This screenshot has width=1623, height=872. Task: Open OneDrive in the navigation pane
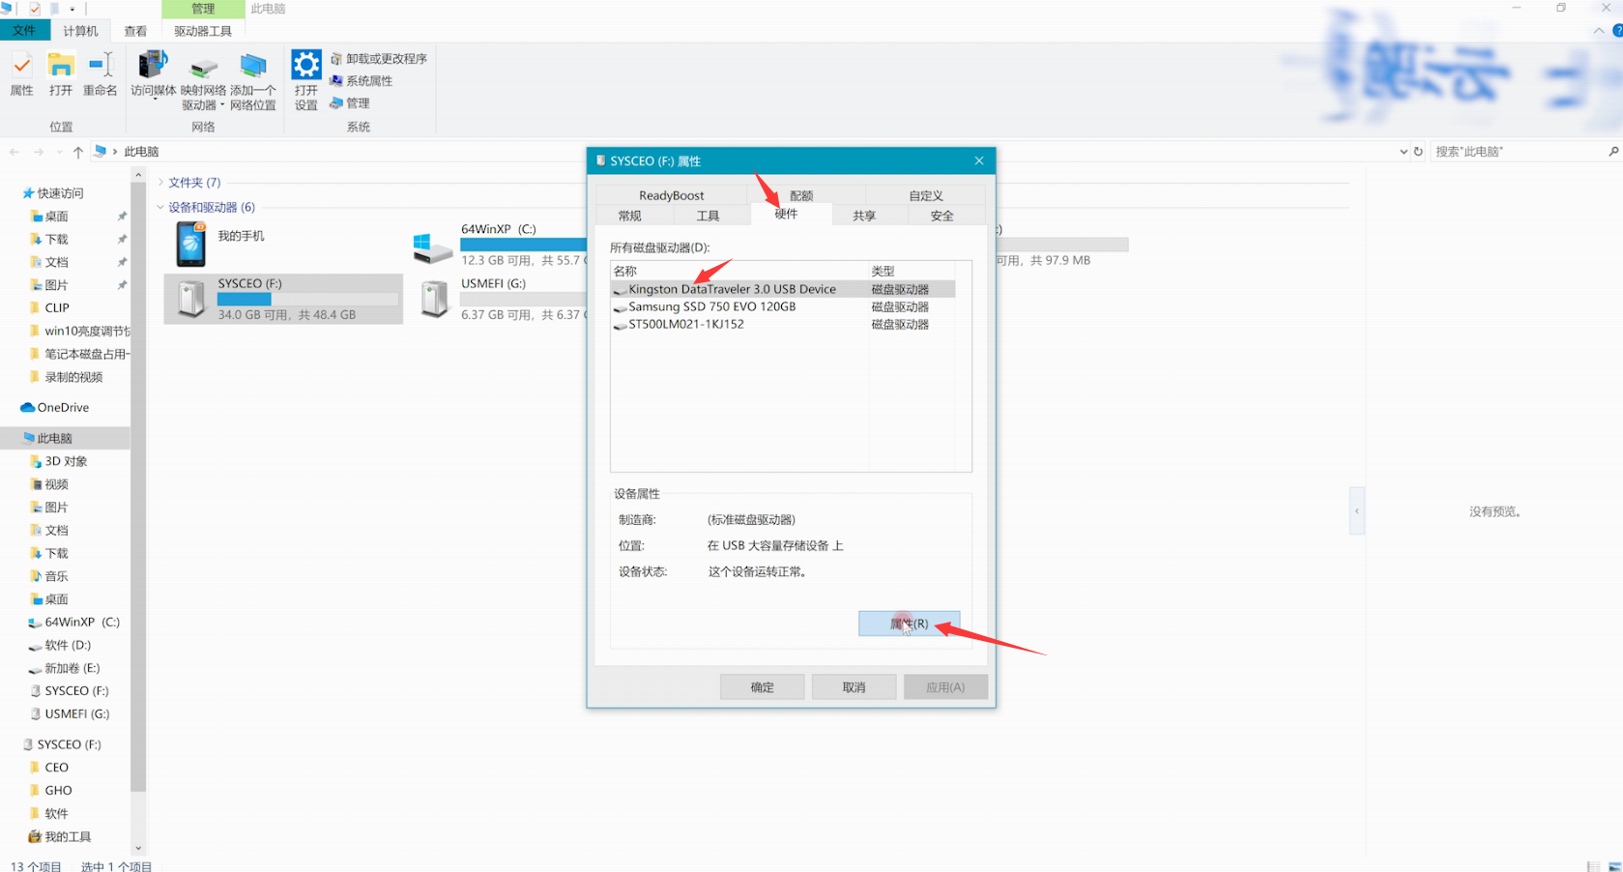click(x=63, y=408)
